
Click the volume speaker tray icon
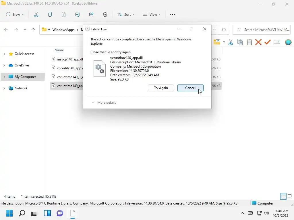[266, 213]
